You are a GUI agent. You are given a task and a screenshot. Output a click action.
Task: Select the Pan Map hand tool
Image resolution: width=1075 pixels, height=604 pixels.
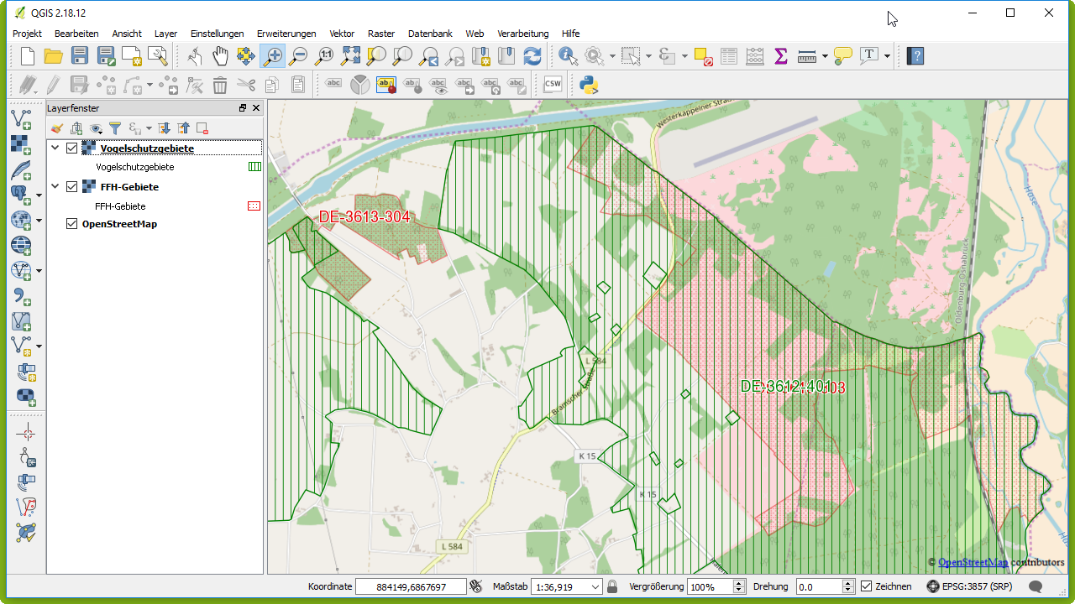pos(220,56)
